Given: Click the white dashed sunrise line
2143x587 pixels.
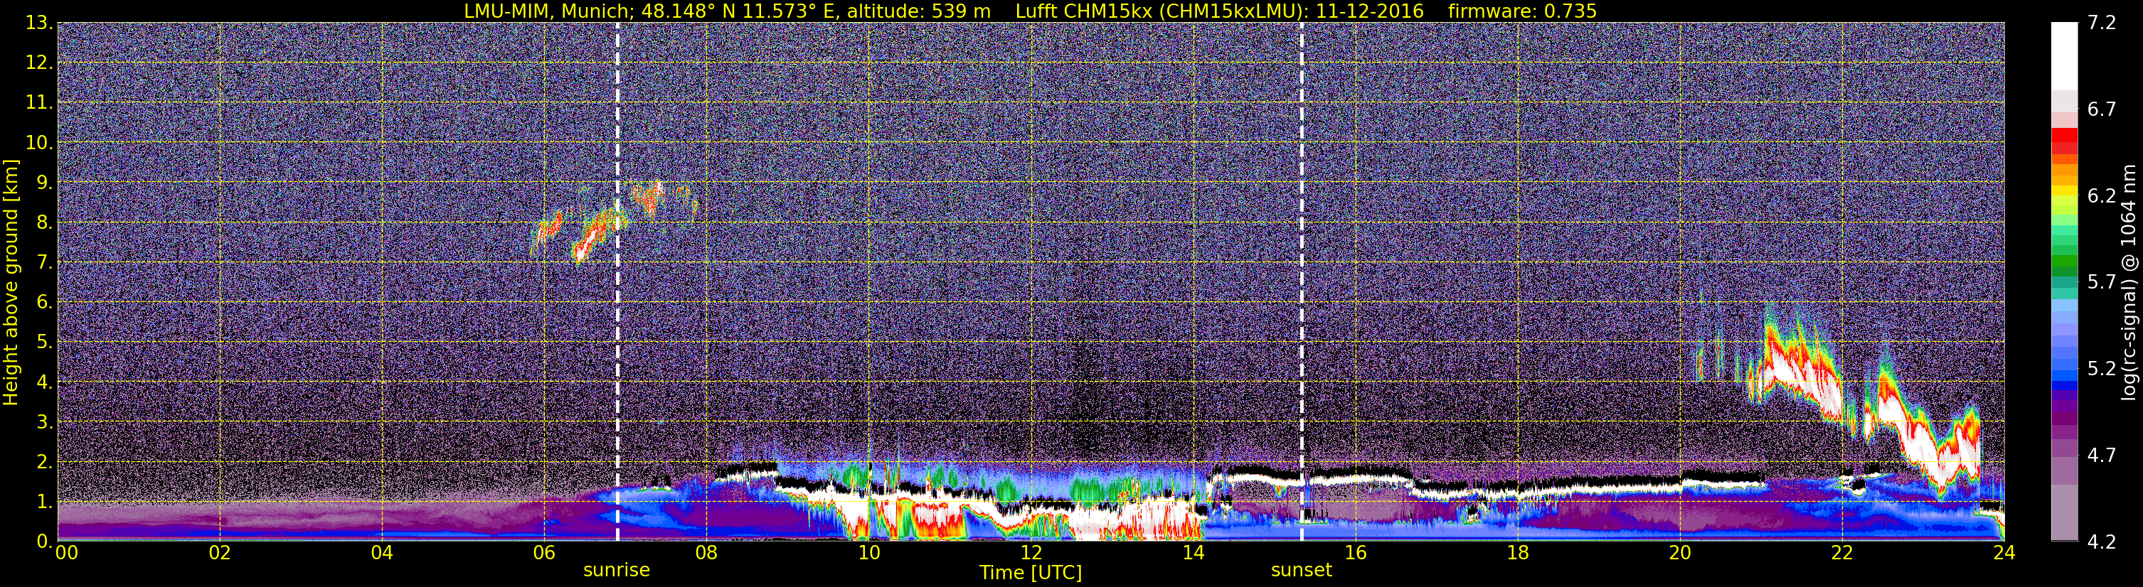Looking at the screenshot, I should pyautogui.click(x=617, y=282).
